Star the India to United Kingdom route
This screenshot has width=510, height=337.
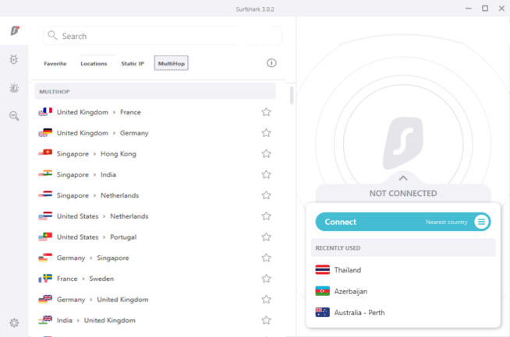[267, 320]
